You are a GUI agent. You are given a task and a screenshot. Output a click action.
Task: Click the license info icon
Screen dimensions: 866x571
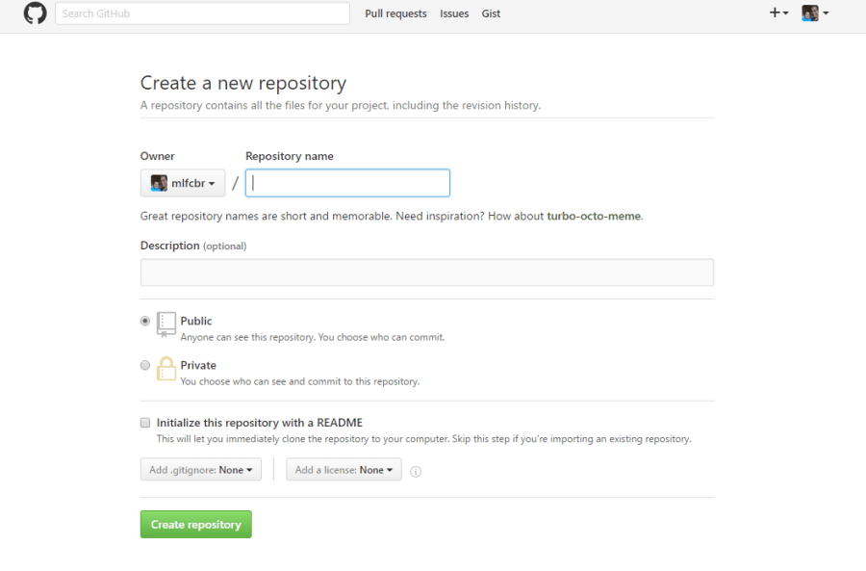click(416, 472)
